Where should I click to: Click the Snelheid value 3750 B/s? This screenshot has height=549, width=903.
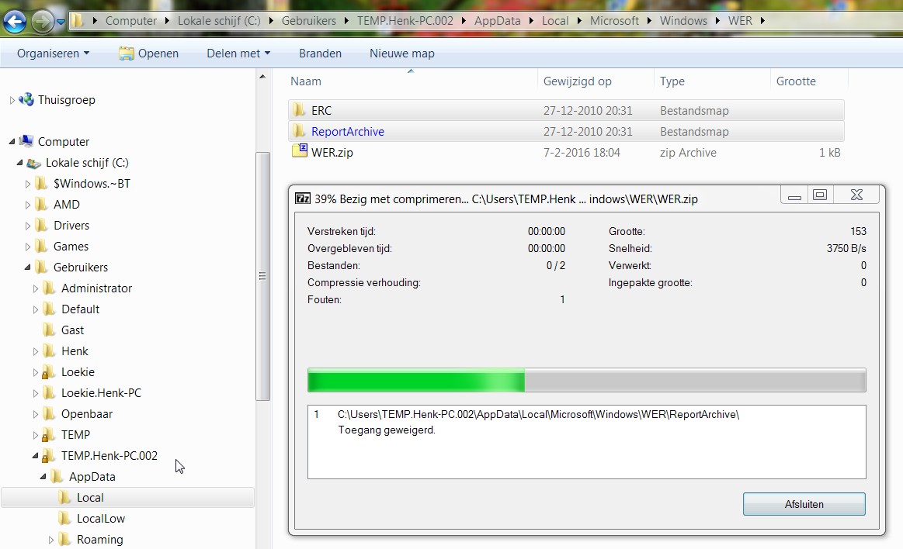(x=846, y=248)
